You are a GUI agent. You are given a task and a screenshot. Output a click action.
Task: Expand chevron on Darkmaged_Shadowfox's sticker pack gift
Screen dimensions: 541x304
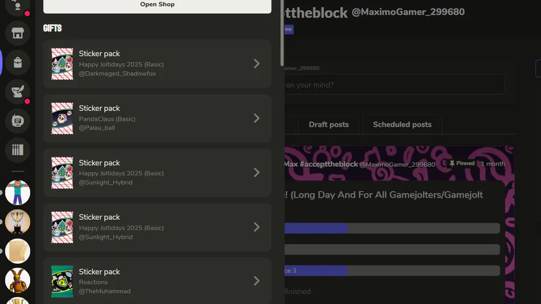click(x=257, y=64)
